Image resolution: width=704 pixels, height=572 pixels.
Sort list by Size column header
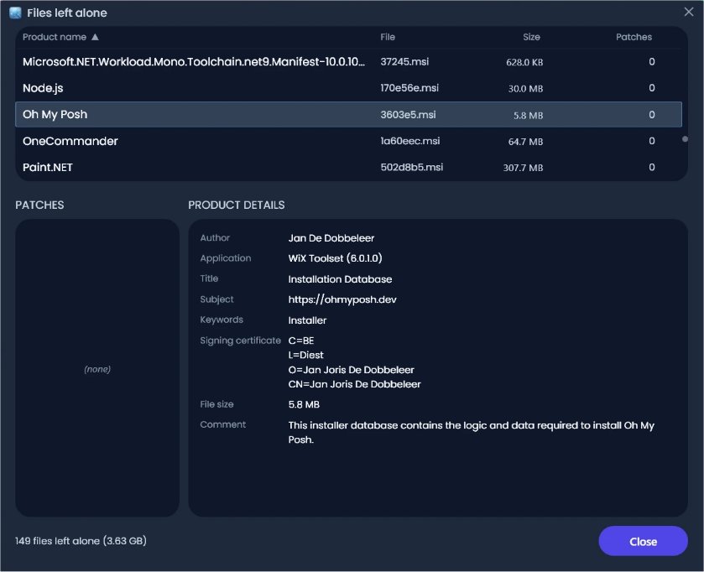(x=531, y=37)
